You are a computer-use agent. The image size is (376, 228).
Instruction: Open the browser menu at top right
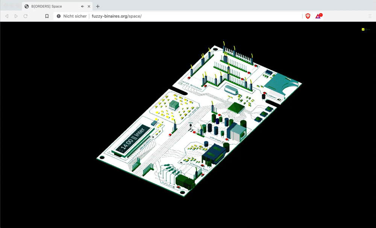[370, 16]
